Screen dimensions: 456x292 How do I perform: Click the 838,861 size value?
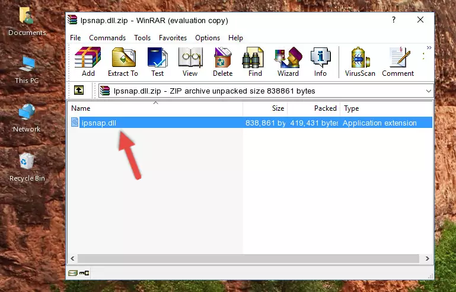(265, 123)
